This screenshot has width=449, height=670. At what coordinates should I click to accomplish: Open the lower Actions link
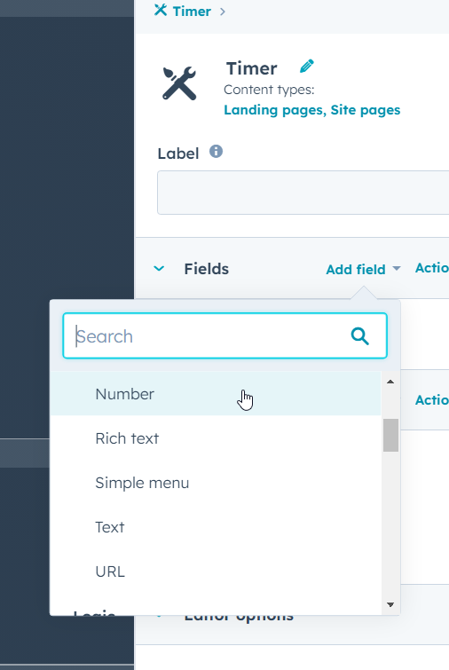tap(432, 400)
